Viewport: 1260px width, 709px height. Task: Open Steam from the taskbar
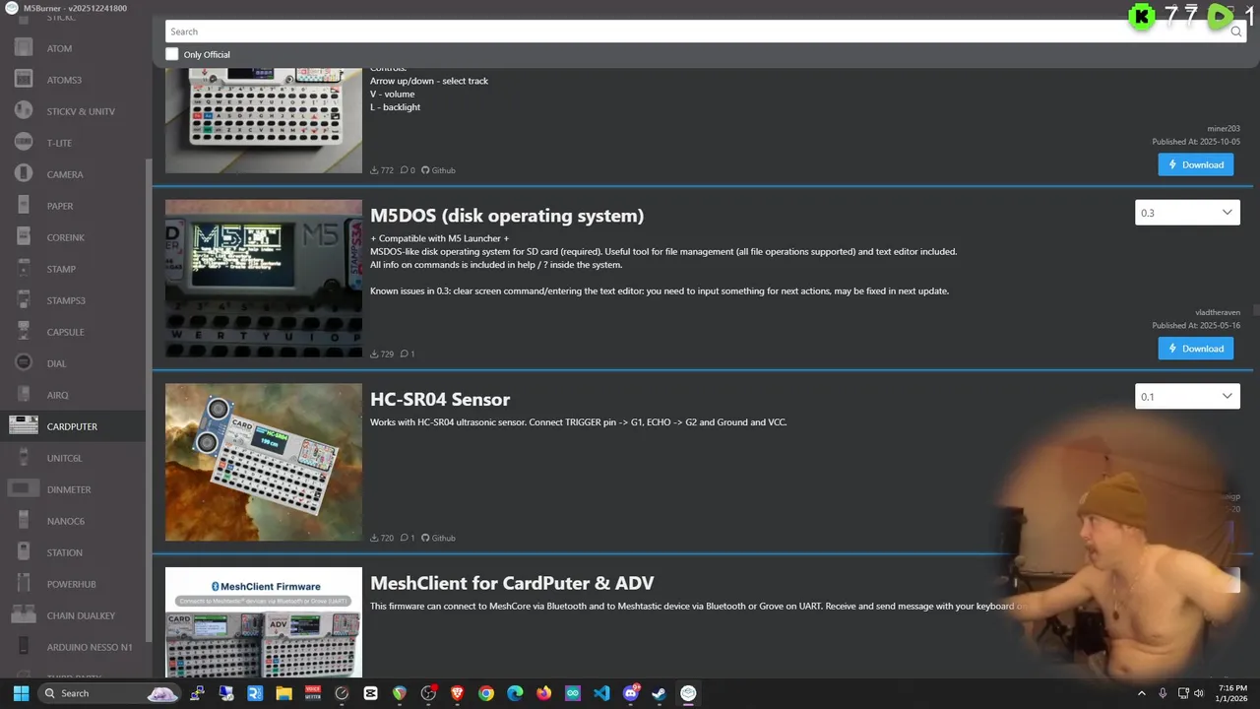(x=659, y=693)
